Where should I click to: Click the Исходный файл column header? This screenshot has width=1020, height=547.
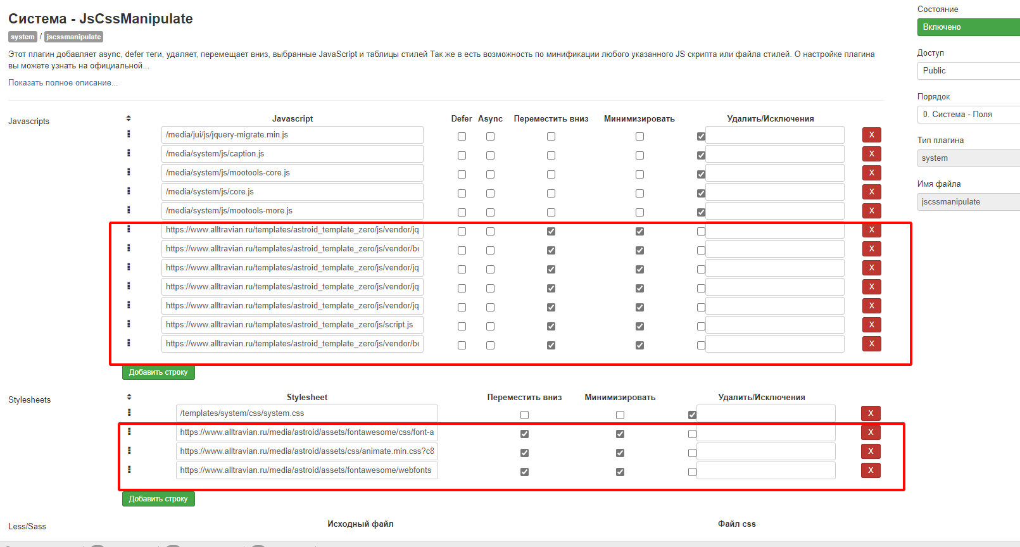[360, 524]
